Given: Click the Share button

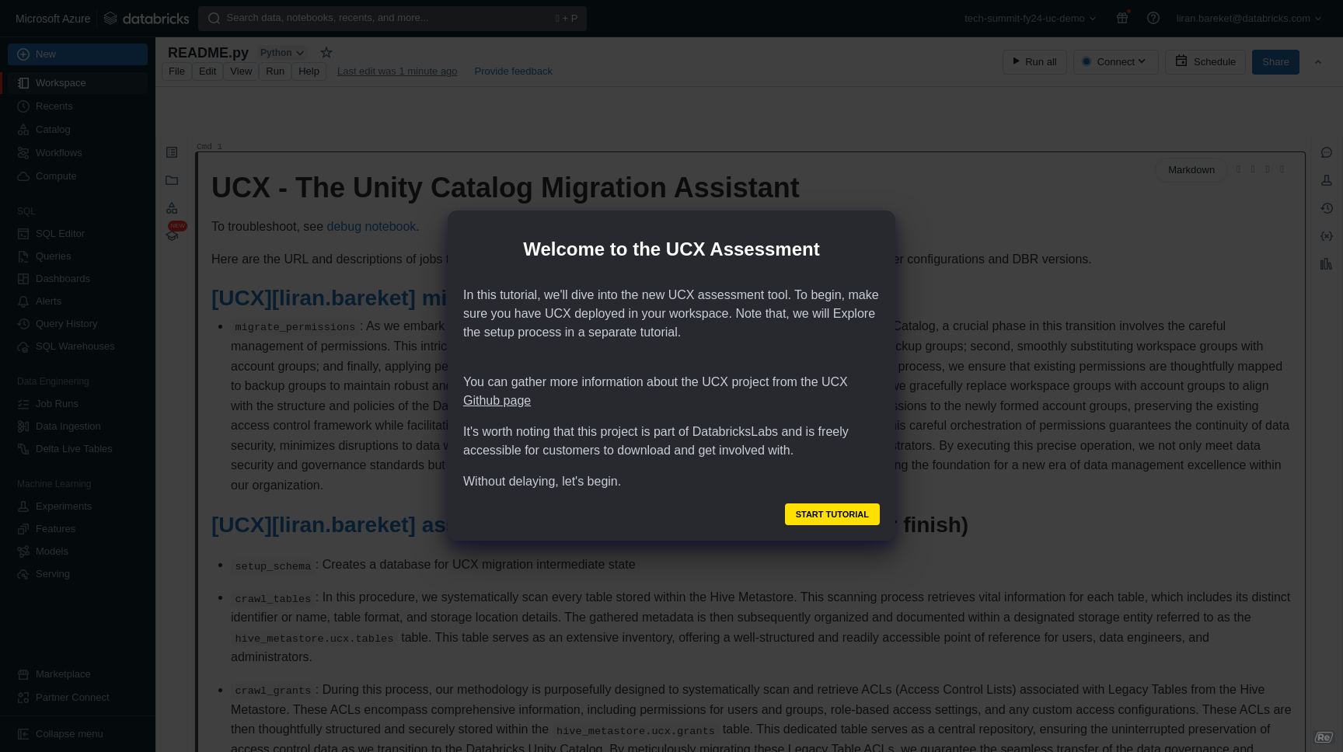Looking at the screenshot, I should [1275, 62].
